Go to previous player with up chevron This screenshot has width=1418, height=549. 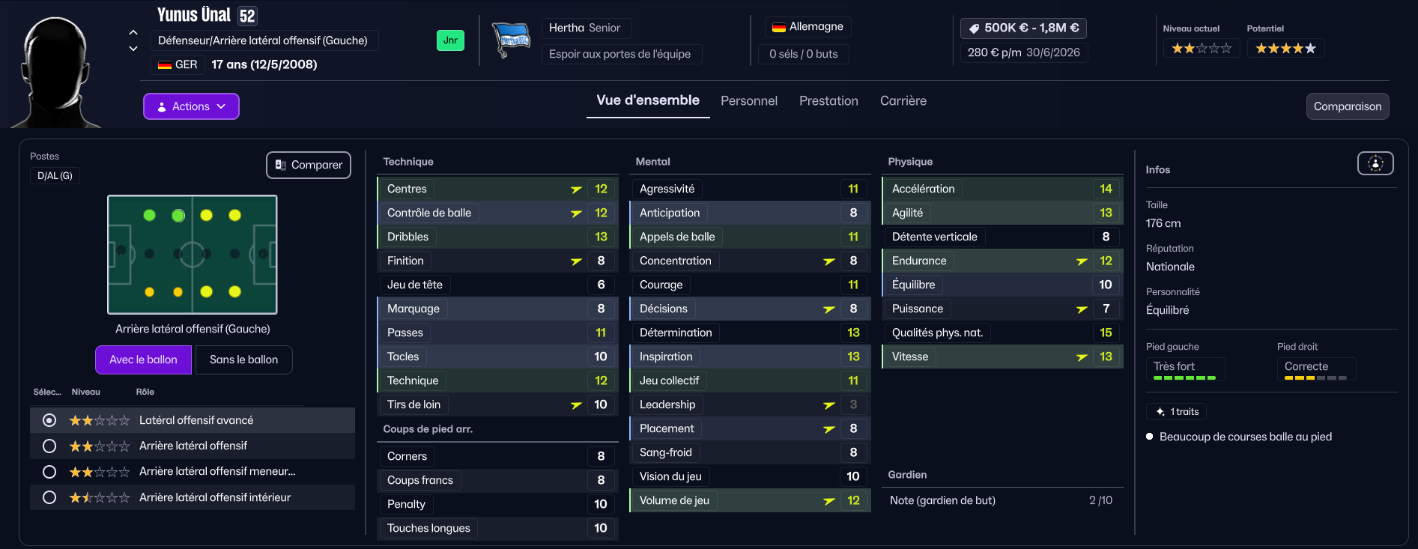click(x=133, y=32)
